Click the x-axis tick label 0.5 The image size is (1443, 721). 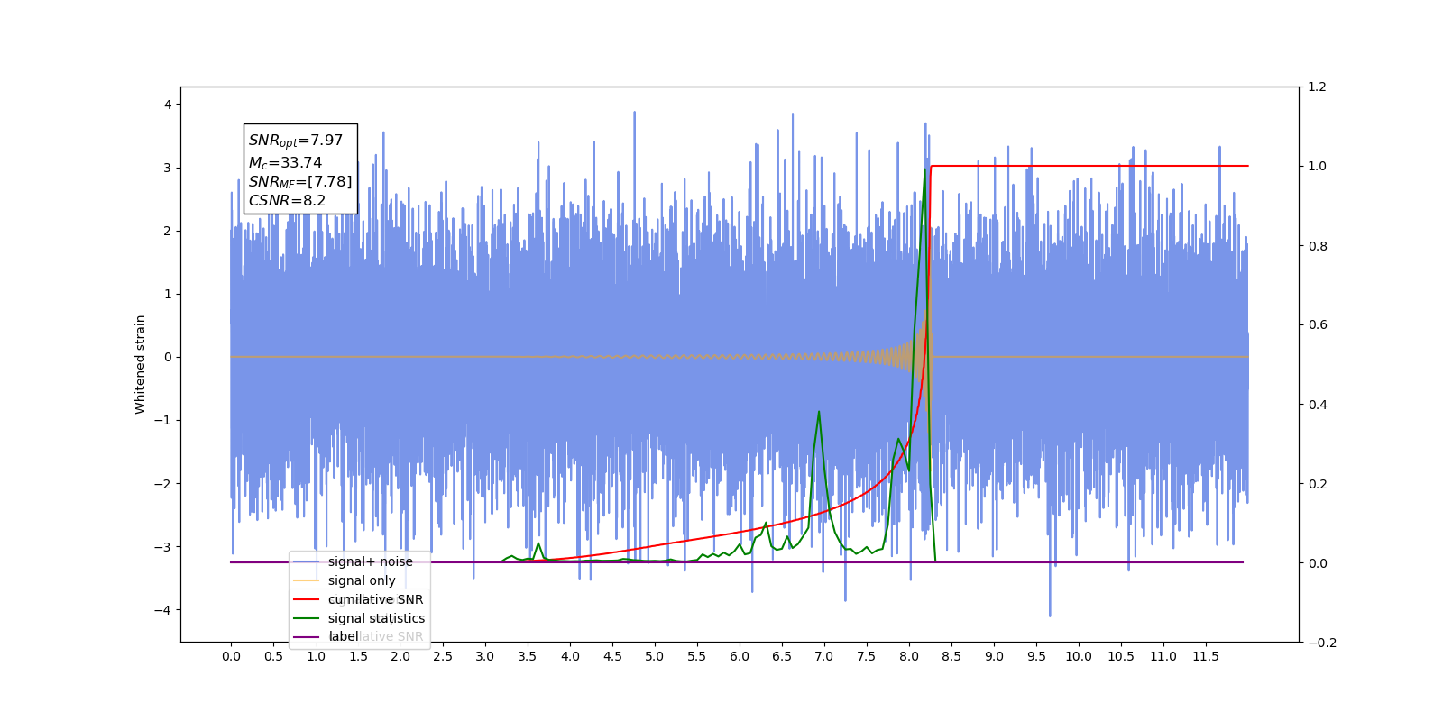(273, 656)
